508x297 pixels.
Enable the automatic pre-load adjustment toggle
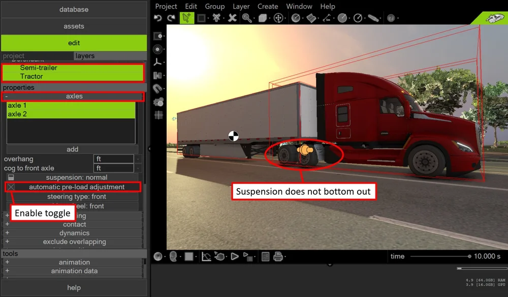(11, 187)
